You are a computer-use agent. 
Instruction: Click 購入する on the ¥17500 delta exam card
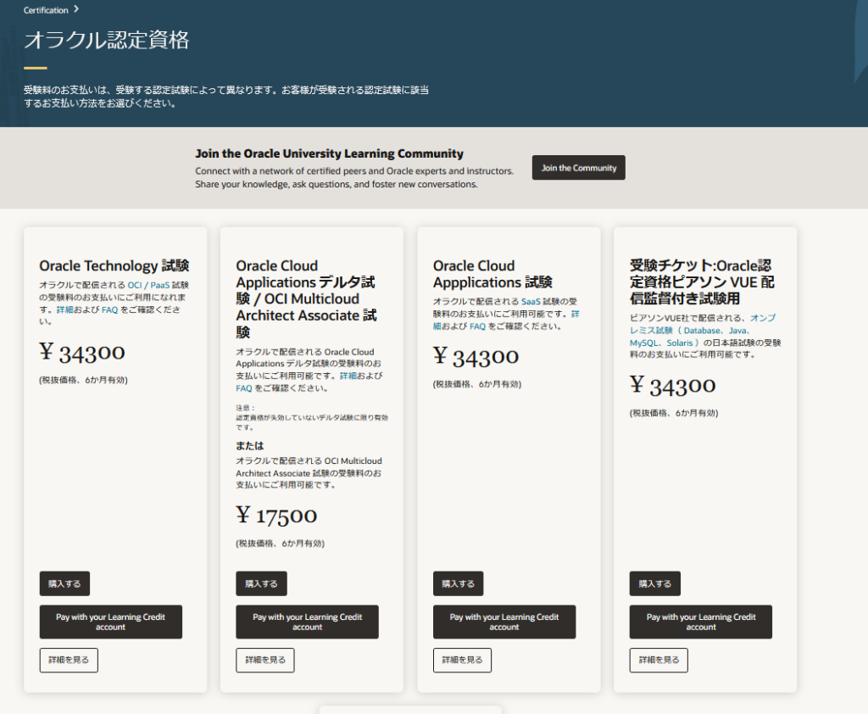tap(261, 583)
